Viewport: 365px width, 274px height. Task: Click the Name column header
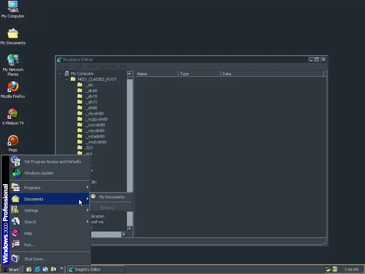point(156,73)
